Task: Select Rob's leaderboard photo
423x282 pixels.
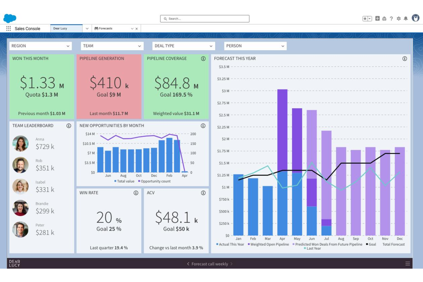Action: click(21, 165)
